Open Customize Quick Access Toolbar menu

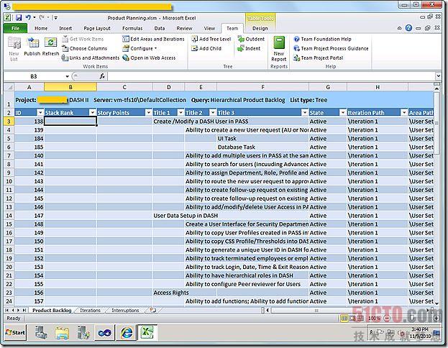(55, 18)
